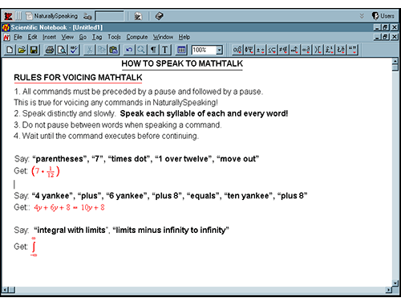Open the binary operations plus-minus panel
Image resolution: width=401 pixels, height=306 pixels.
click(x=261, y=50)
